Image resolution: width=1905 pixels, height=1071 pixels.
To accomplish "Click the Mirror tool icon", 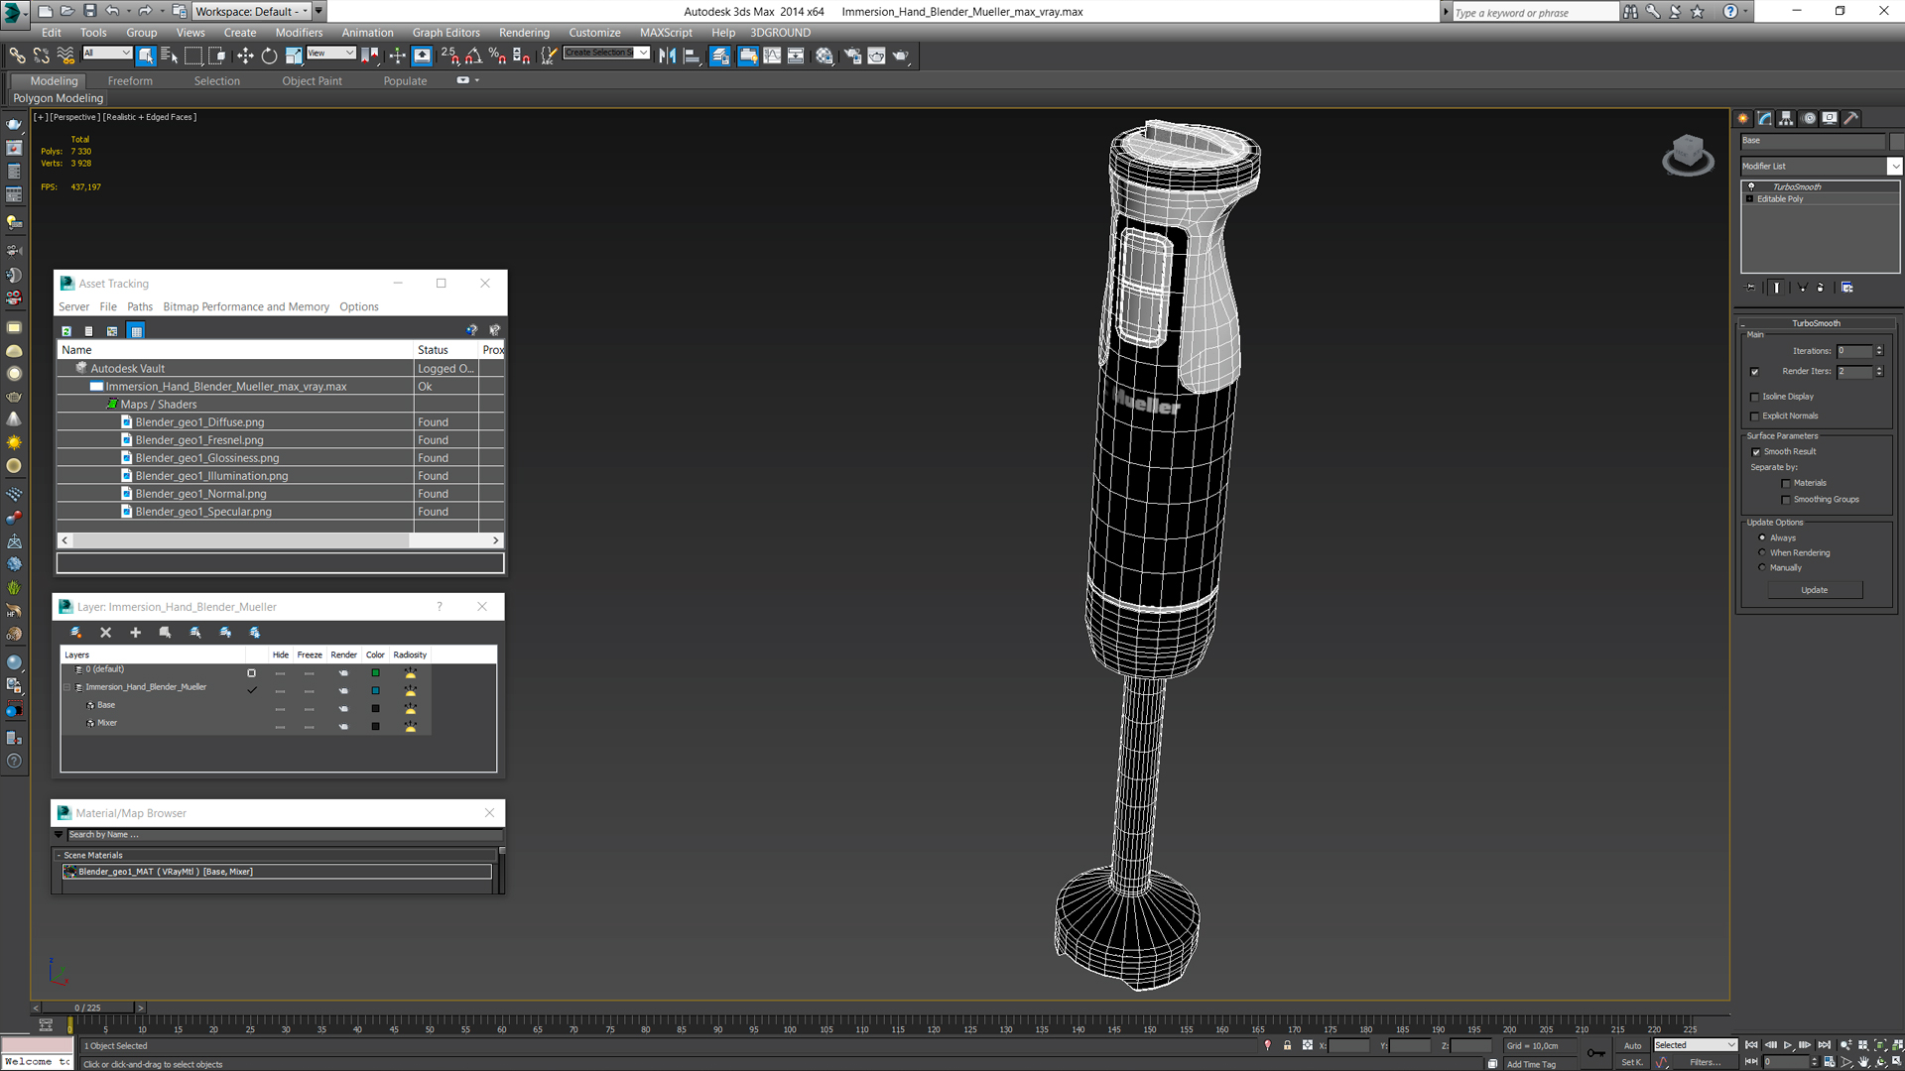I will 667,56.
